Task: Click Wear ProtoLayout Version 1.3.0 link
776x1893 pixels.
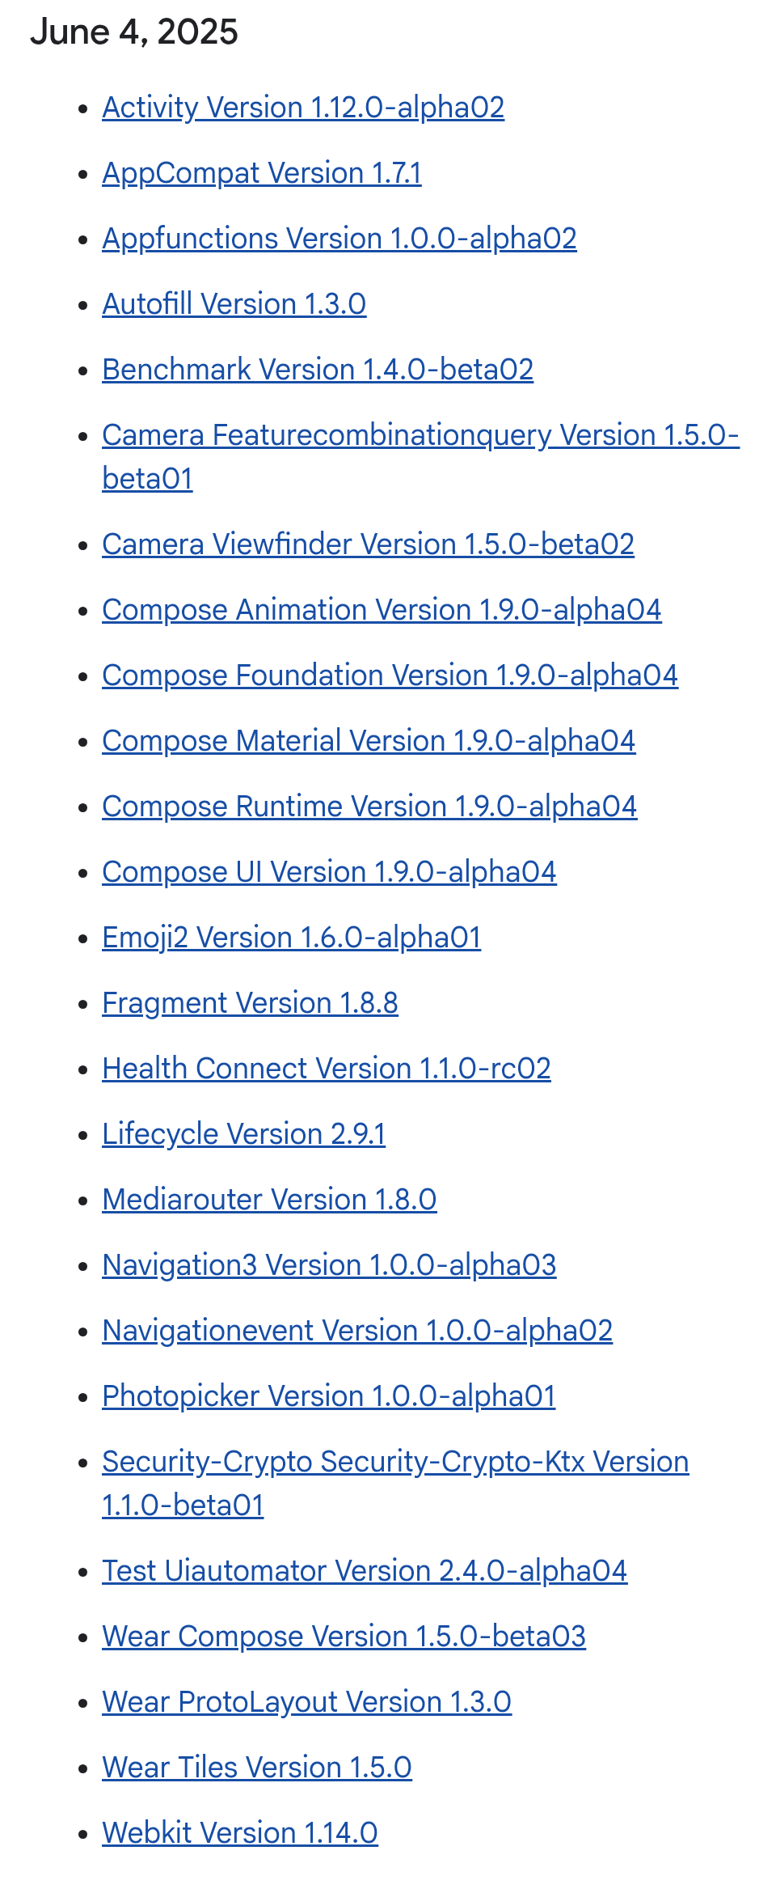Action: pos(307,1702)
